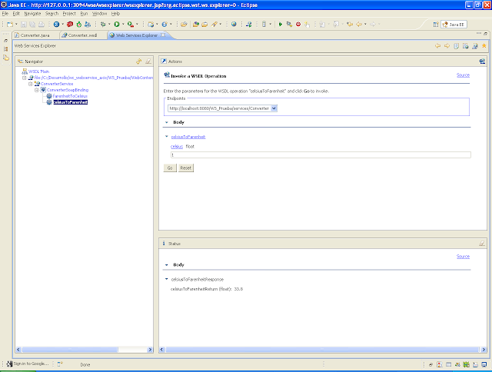Screen dimensions: 492x372
Task: Open the WSIL Page icon in Explorer toolbar
Action: pos(466,46)
